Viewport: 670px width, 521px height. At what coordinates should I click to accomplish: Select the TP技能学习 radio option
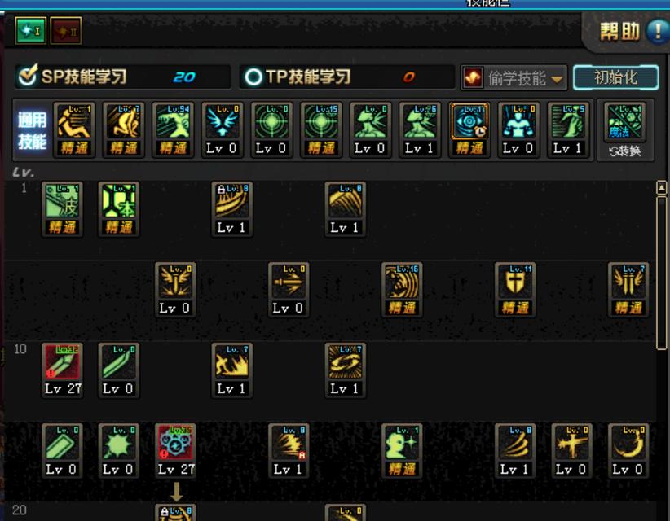tap(253, 77)
